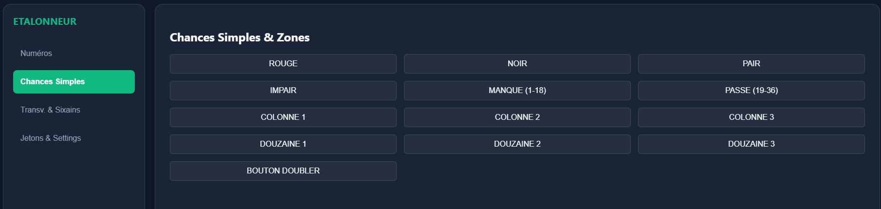The height and width of the screenshot is (209, 881).
Task: Click the COLONNE 2 button
Action: (517, 117)
